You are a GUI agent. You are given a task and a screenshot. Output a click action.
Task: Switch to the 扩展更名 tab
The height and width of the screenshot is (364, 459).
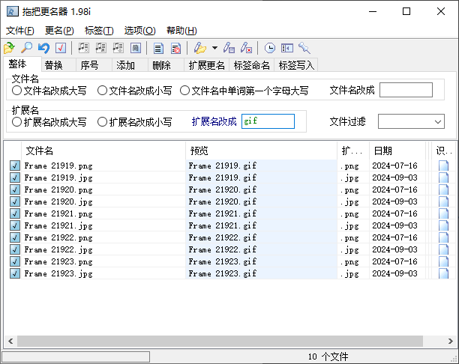point(206,65)
